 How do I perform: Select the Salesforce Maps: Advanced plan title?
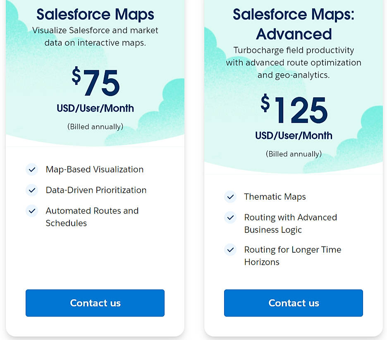(x=293, y=24)
